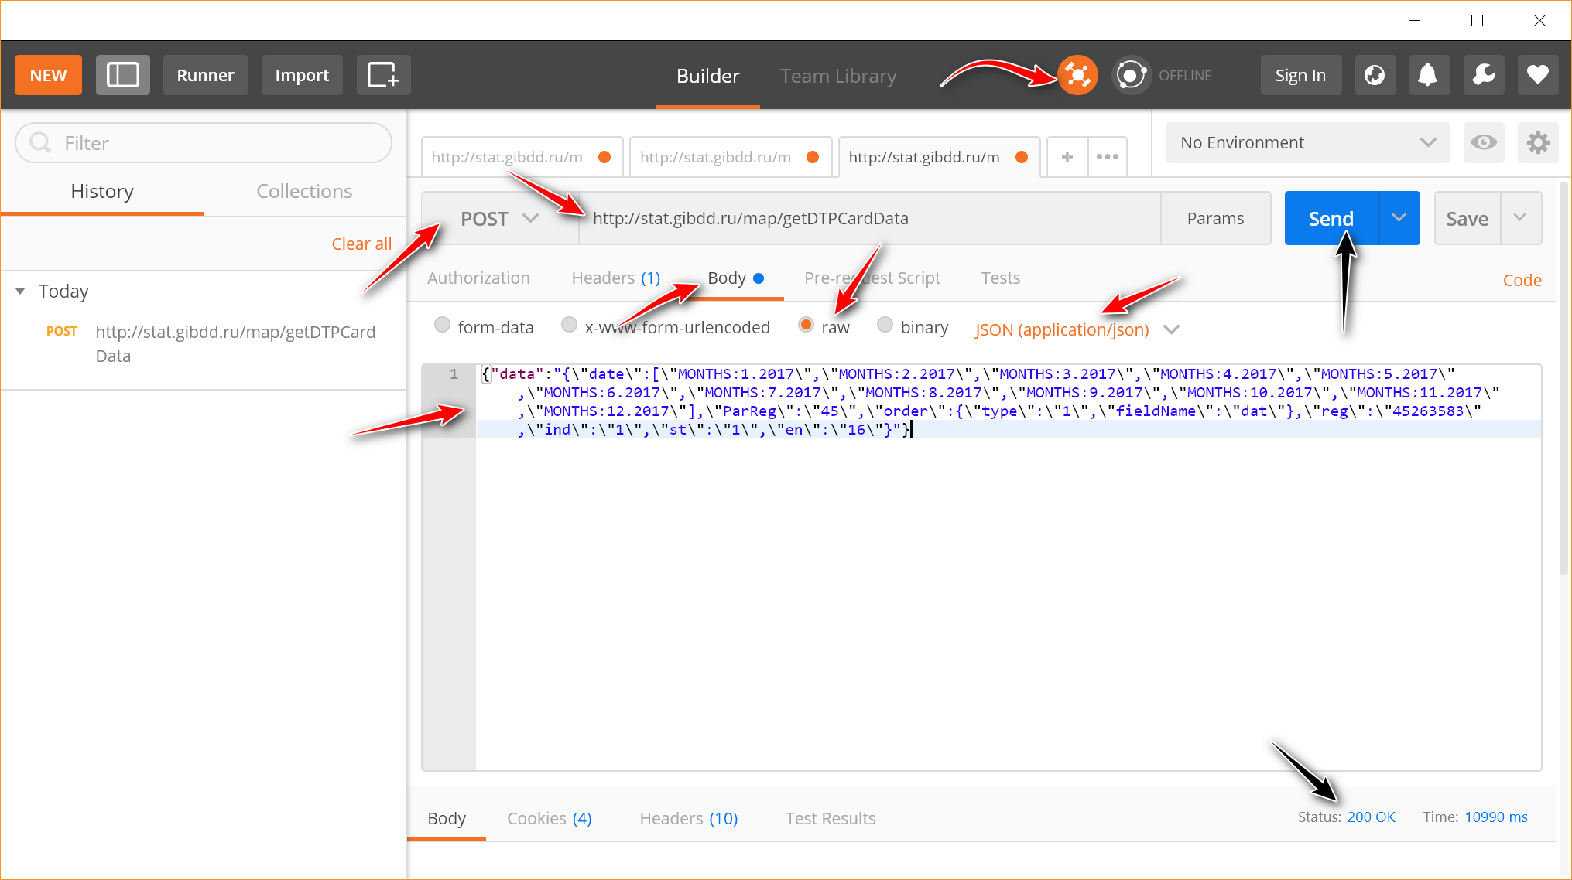1572x880 pixels.
Task: Open notifications bell icon
Action: (x=1428, y=75)
